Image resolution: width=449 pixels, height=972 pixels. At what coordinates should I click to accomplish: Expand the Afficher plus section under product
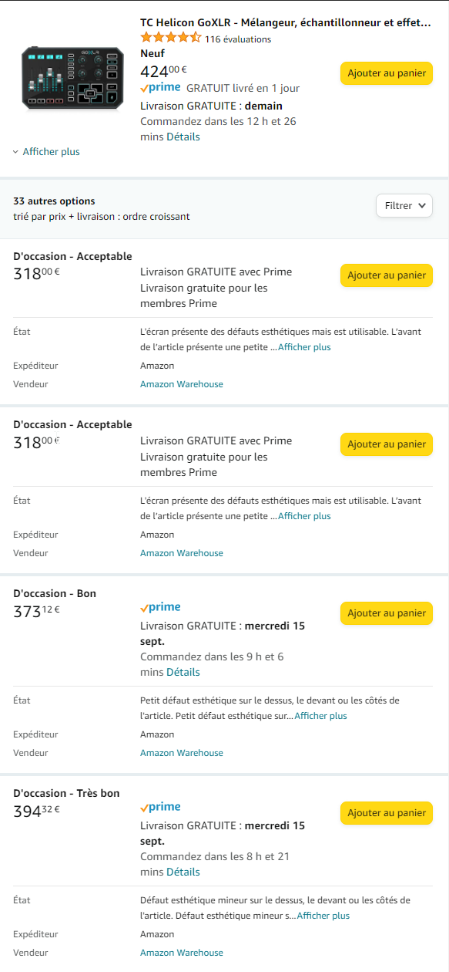pos(46,152)
